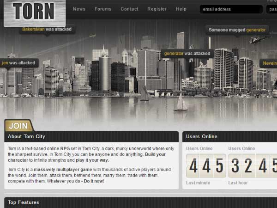The width and height of the screenshot is (277, 208).
Task: Click the JOIN tab
Action: pos(18,126)
